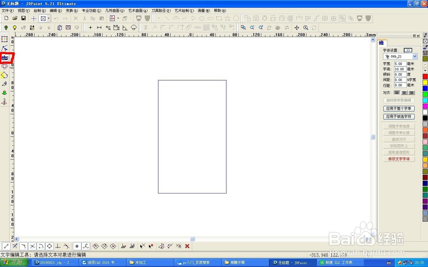The image size is (428, 267).
Task: Expand the palette down arrow above red swatch
Action: pyautogui.click(x=425, y=70)
